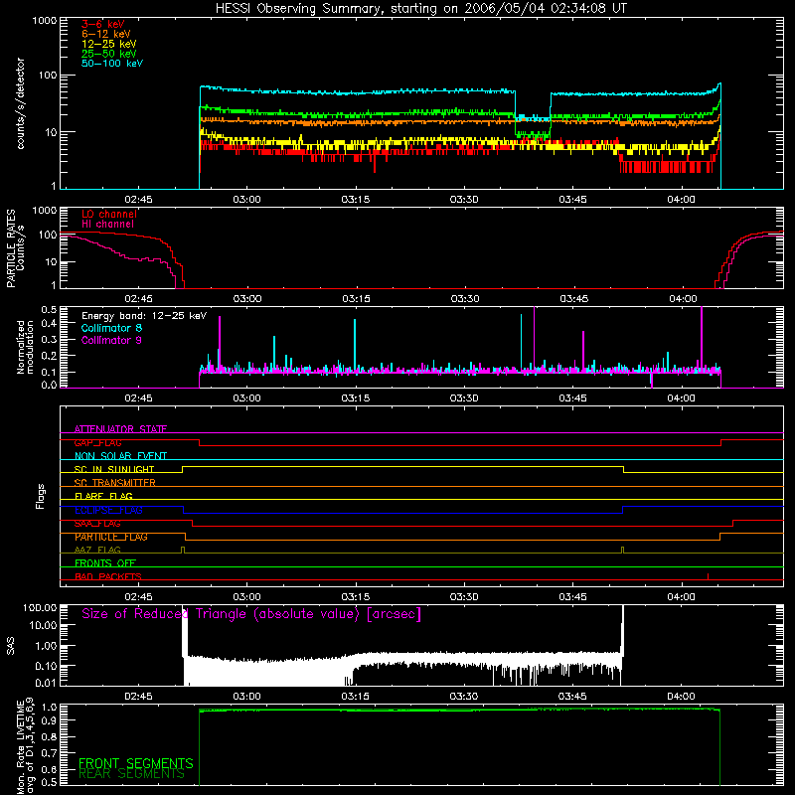
Task: Click the 03:15 tick under the count-rate plot
Action: [x=356, y=200]
